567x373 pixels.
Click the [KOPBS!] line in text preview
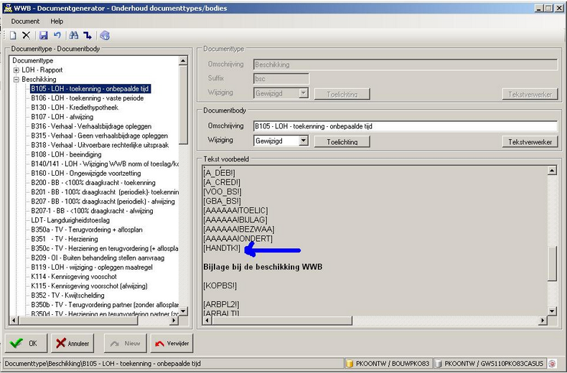tap(220, 286)
